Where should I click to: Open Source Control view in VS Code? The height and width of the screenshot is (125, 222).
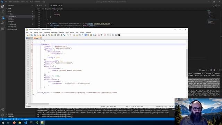tap(3, 17)
